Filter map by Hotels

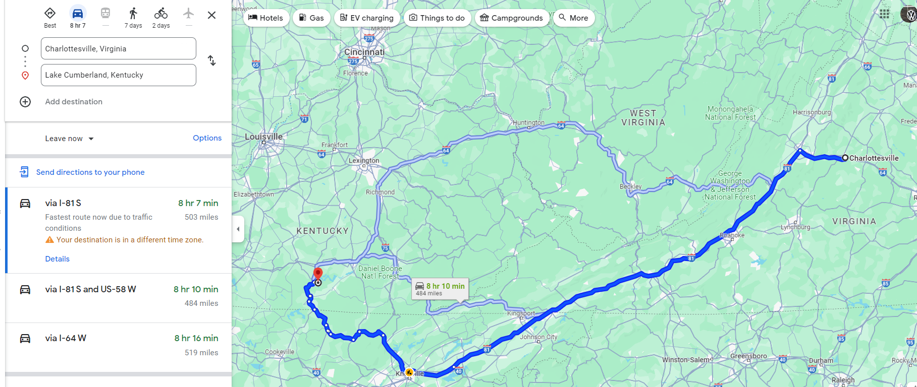click(266, 18)
